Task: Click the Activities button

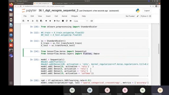Action: (x=12, y=1)
